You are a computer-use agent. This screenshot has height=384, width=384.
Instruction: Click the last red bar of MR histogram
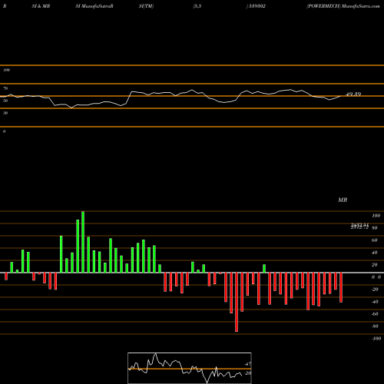point(341,287)
